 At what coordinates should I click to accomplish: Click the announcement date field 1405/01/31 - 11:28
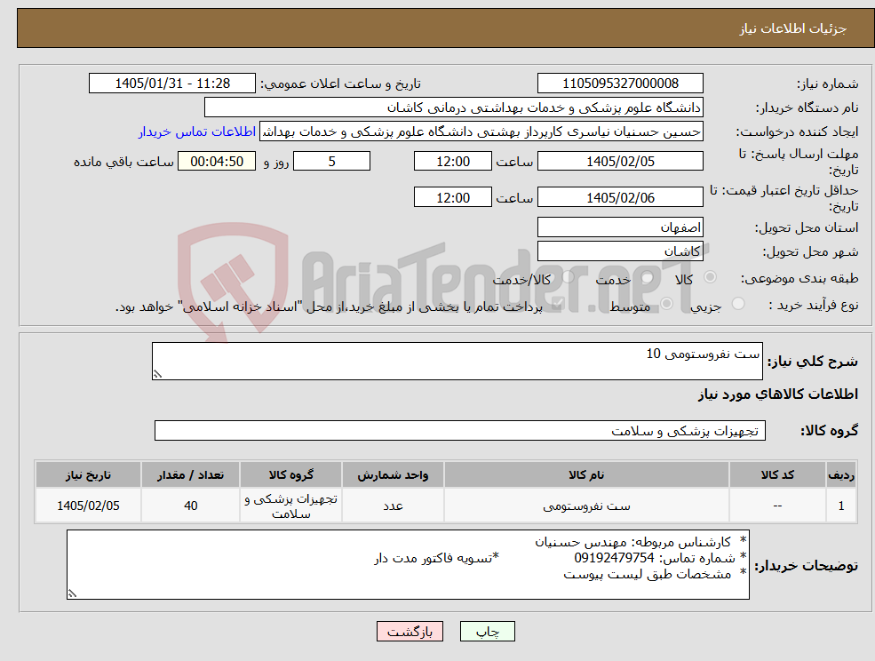pyautogui.click(x=171, y=84)
